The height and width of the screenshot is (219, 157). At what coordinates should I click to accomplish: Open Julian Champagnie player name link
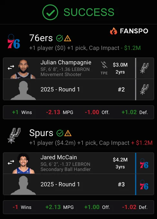(x=66, y=62)
